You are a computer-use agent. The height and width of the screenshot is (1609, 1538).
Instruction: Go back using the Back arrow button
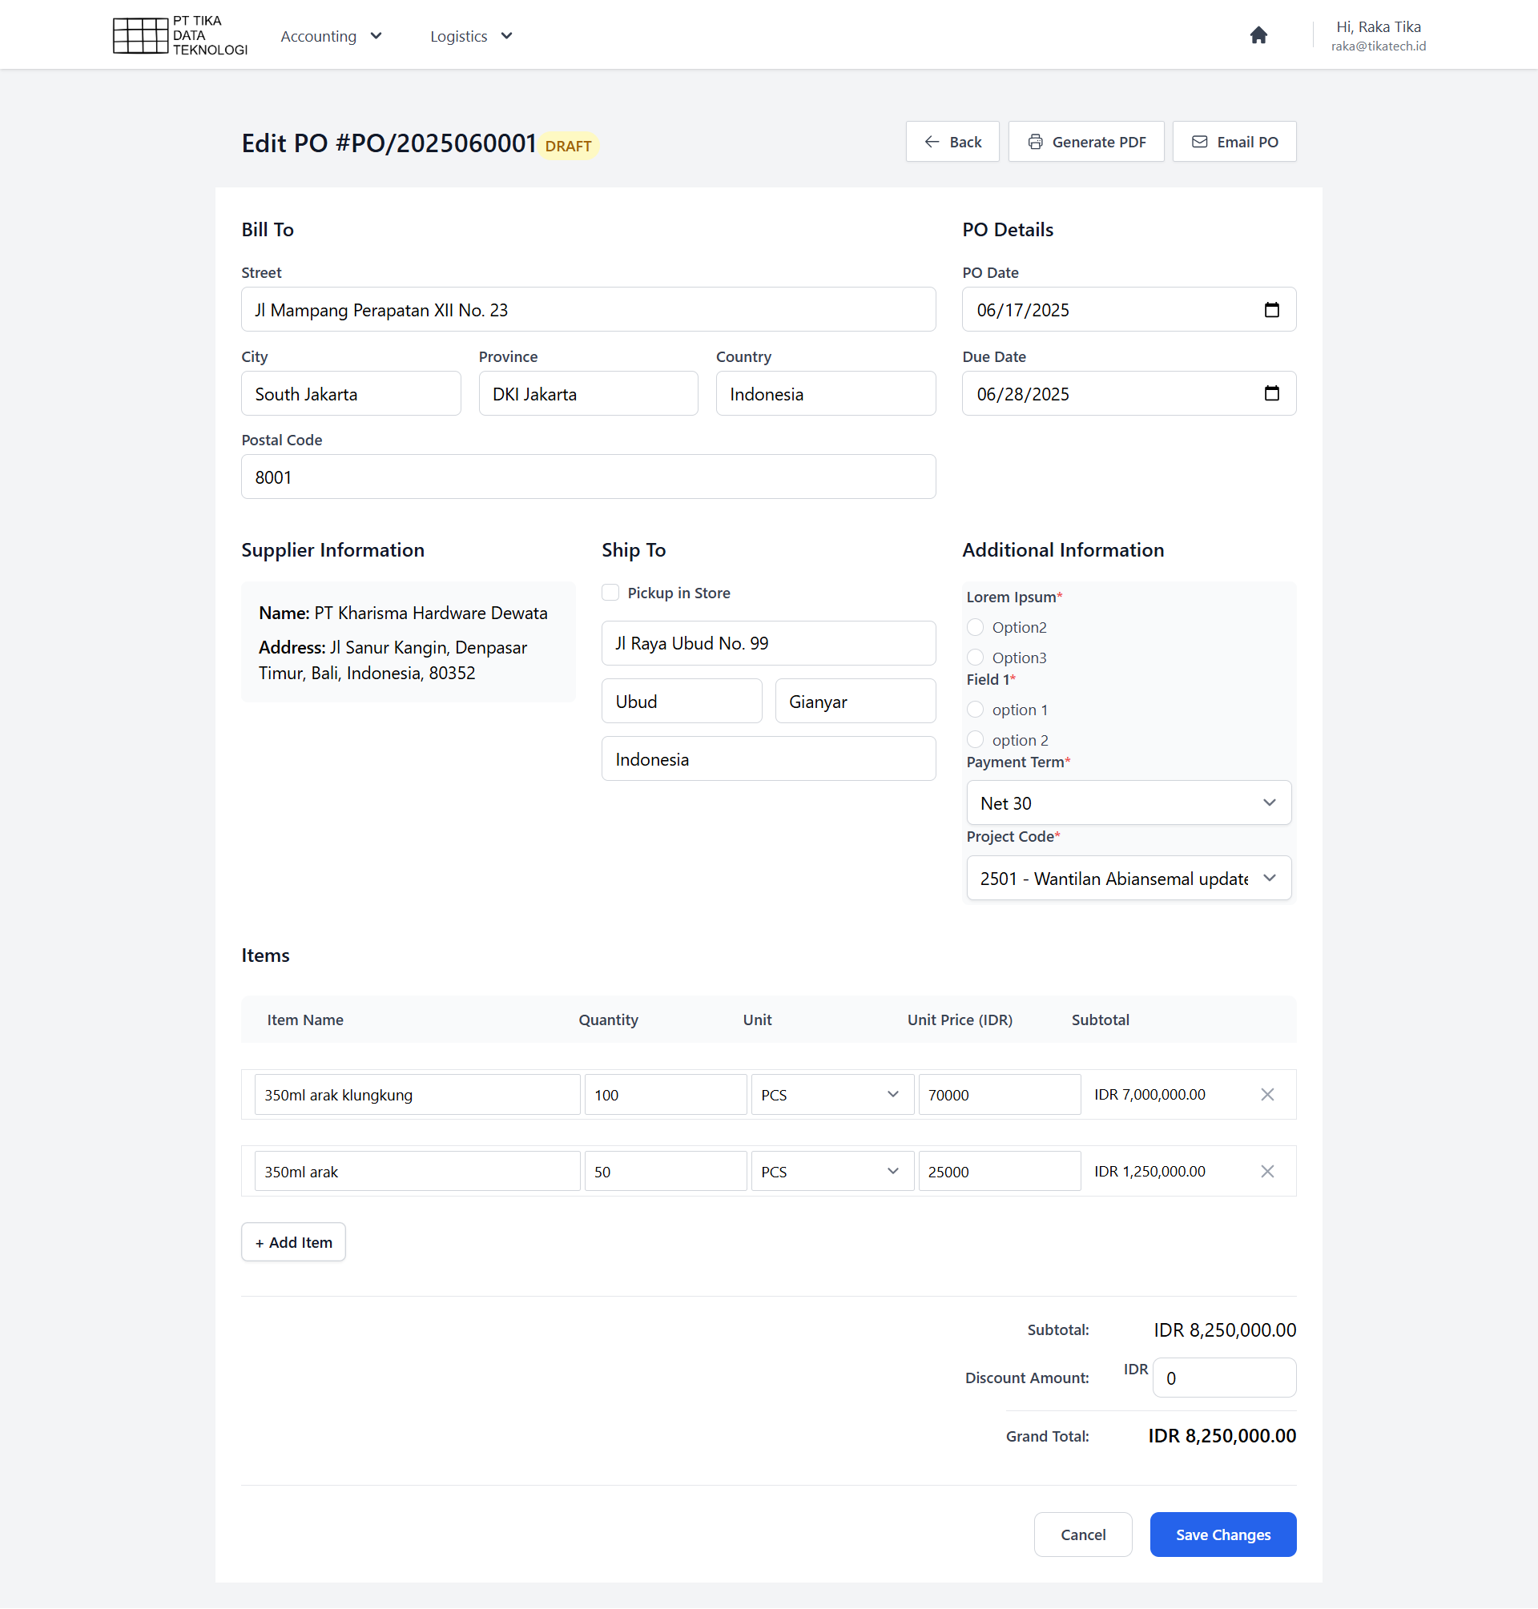coord(952,142)
